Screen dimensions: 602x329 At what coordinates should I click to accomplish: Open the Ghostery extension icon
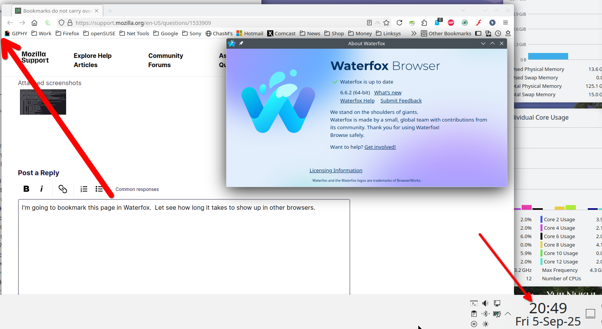click(437, 23)
